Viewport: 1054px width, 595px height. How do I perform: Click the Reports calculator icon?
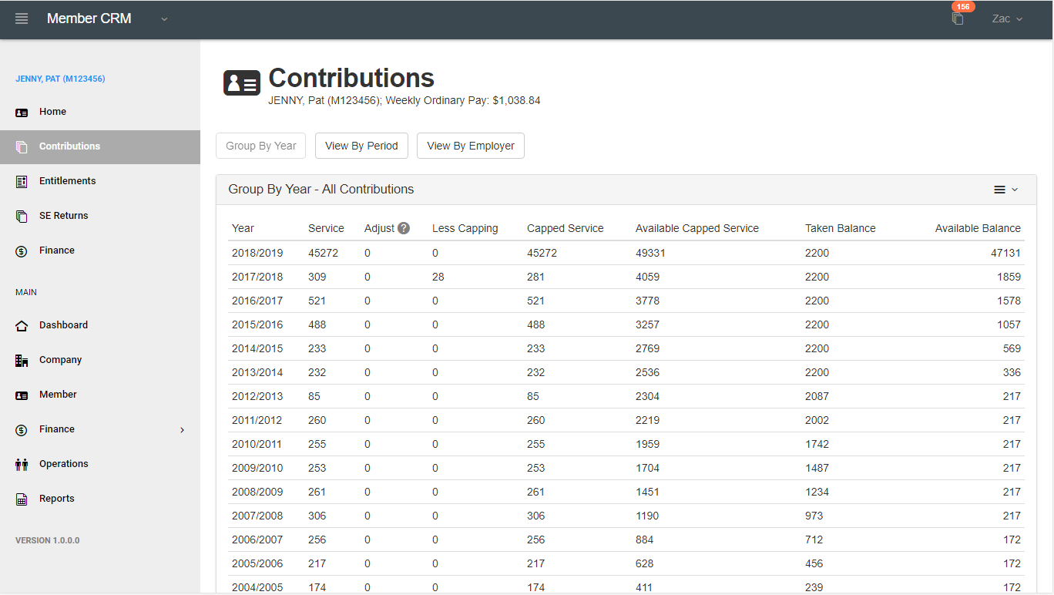[x=22, y=499]
